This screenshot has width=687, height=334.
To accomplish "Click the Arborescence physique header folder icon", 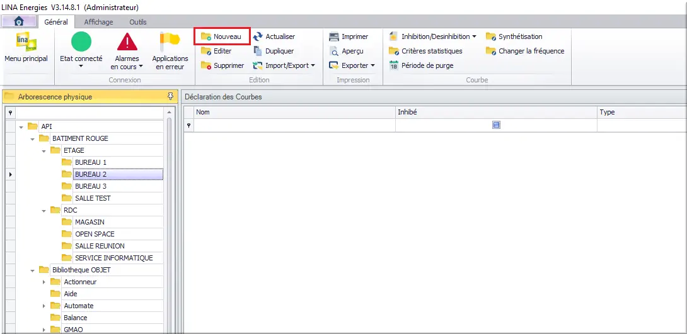I will [9, 97].
